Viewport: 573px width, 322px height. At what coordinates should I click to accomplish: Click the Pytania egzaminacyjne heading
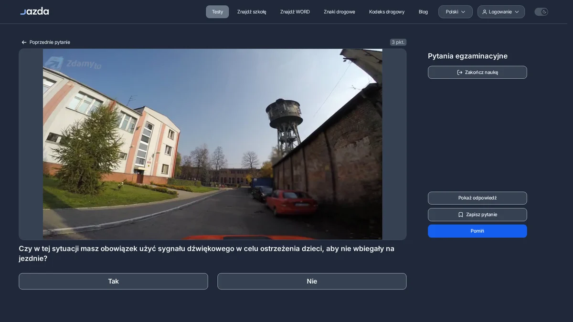coord(467,56)
